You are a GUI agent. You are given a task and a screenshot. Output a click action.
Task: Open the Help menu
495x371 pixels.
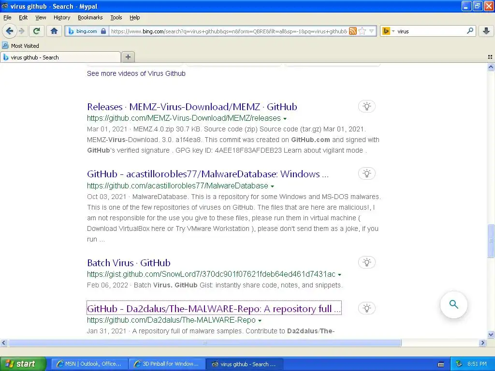click(x=134, y=17)
